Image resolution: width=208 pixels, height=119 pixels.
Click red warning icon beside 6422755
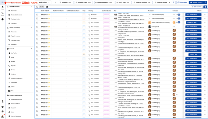tap(49, 23)
